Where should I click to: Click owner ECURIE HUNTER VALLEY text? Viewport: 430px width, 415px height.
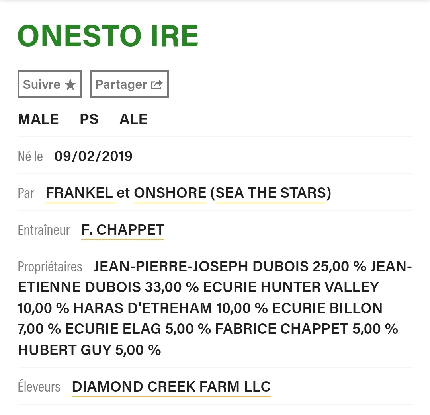coord(291,287)
